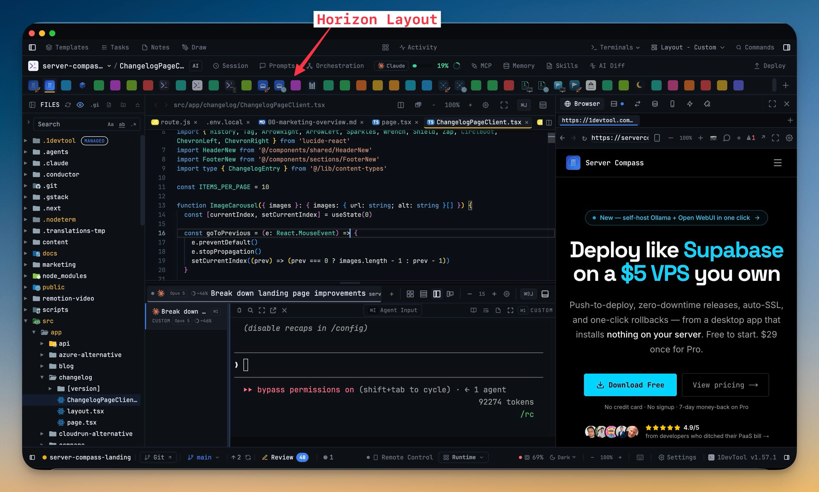This screenshot has width=819, height=492.
Task: Toggle hidden files with the eye icon
Action: coord(80,105)
